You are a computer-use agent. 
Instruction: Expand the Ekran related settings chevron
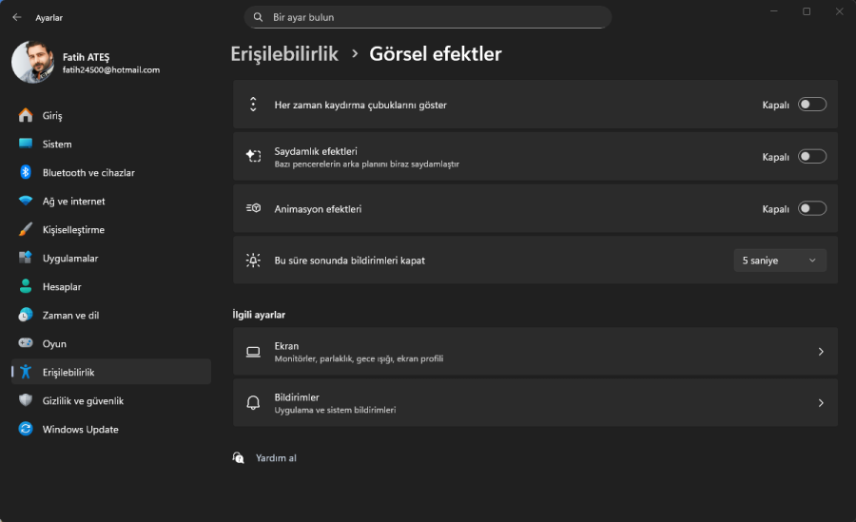point(821,352)
